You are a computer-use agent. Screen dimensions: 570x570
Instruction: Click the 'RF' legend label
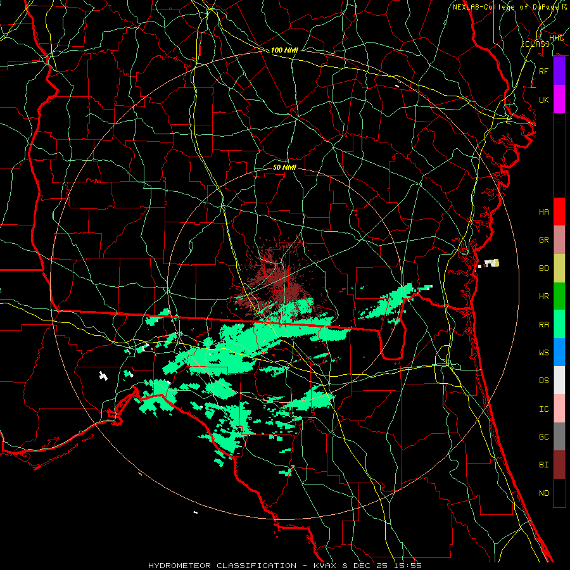[x=543, y=71]
